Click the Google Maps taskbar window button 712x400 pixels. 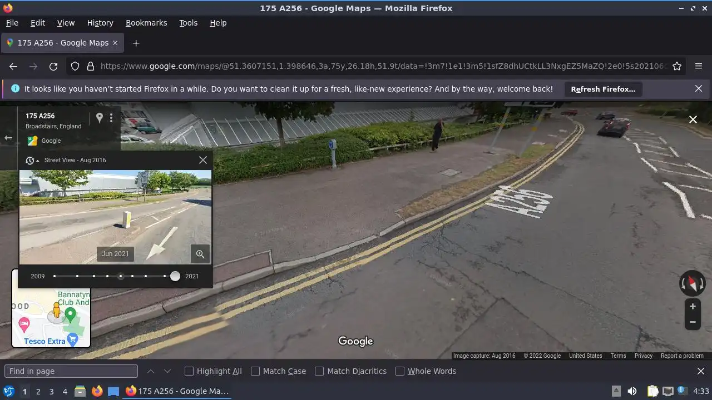pyautogui.click(x=177, y=391)
